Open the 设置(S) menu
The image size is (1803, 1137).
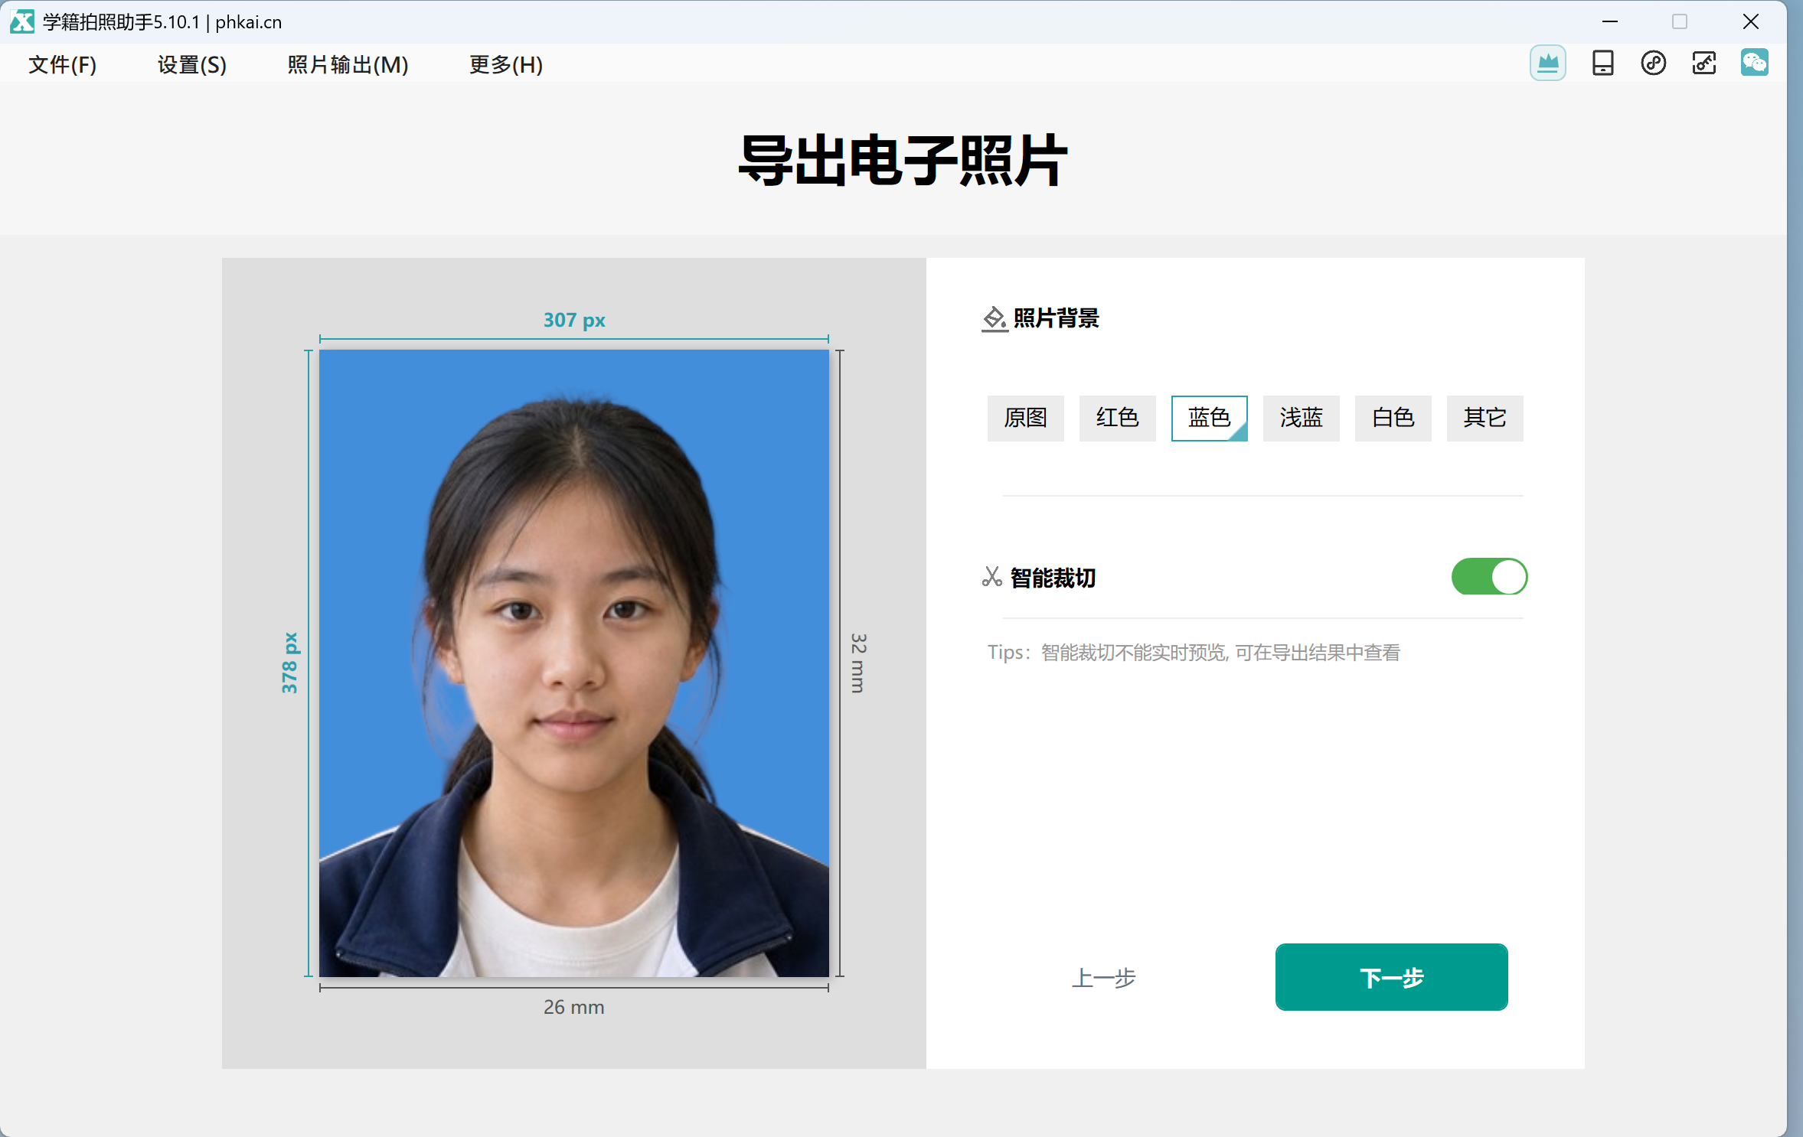pos(192,65)
